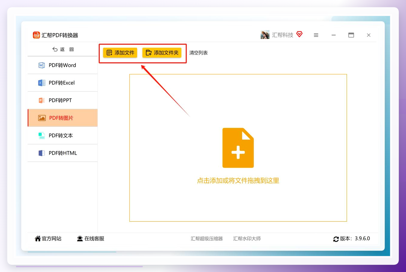This screenshot has width=406, height=272.
Task: Close the converter window
Action: click(x=369, y=35)
